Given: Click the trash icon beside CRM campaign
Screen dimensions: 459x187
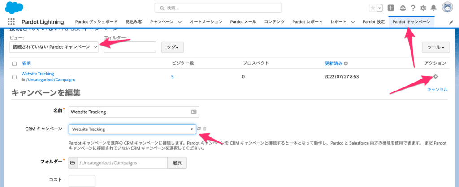Looking at the screenshot, I should point(204,129).
